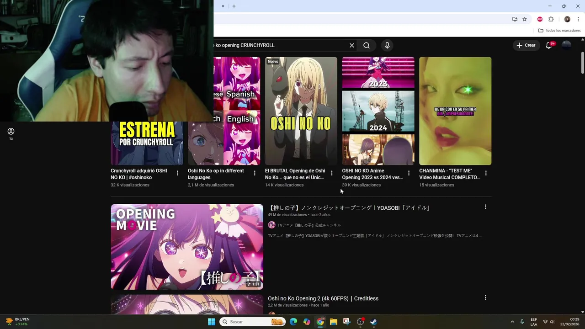Click '49 M de visualizaciones' text

click(287, 215)
